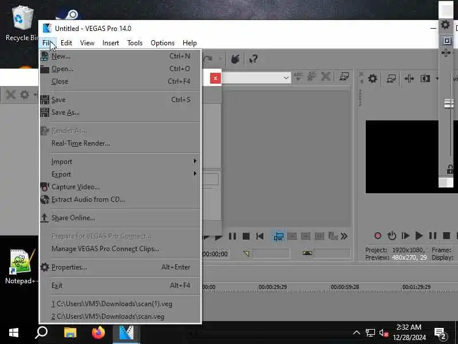Expand trimmer toolbar overflow chevrons
The image size is (458, 344).
[344, 236]
